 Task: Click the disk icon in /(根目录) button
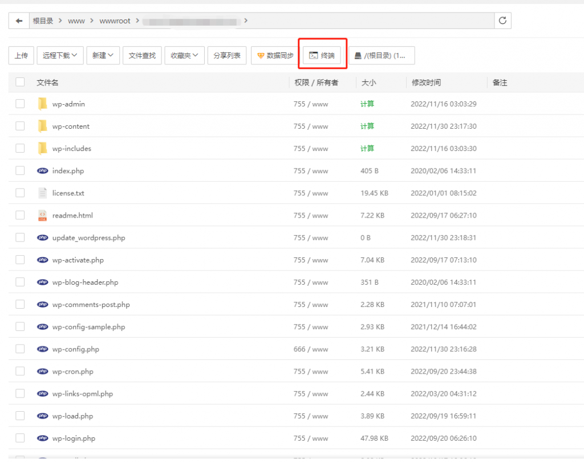point(358,55)
